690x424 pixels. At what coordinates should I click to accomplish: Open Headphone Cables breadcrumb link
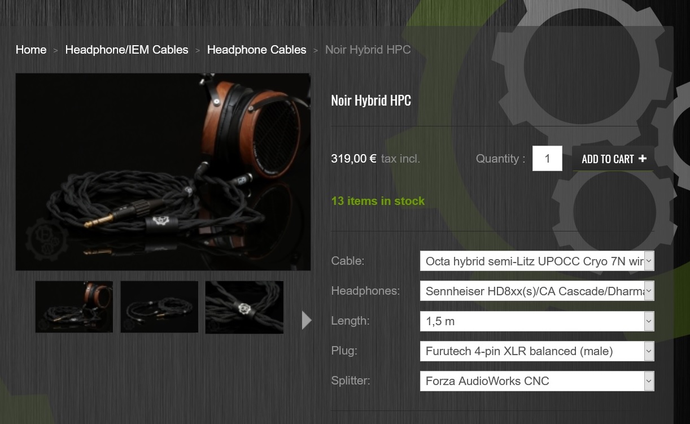click(x=256, y=50)
